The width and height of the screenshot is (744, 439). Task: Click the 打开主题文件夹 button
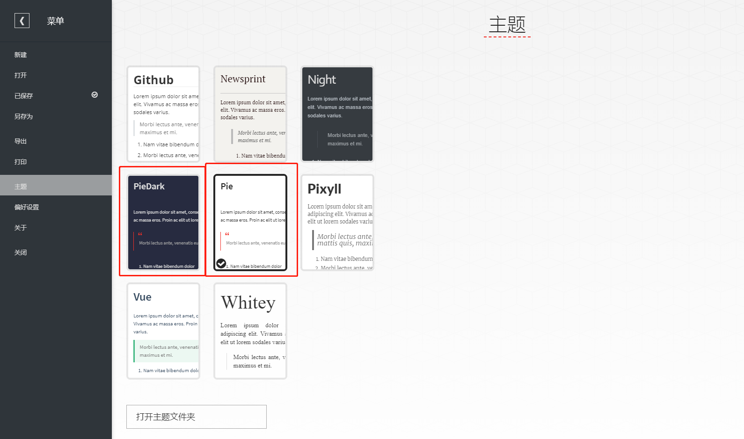(x=197, y=417)
